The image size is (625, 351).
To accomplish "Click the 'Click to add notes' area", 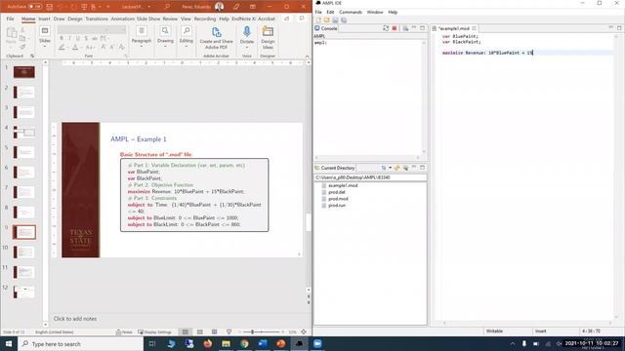I will point(75,319).
